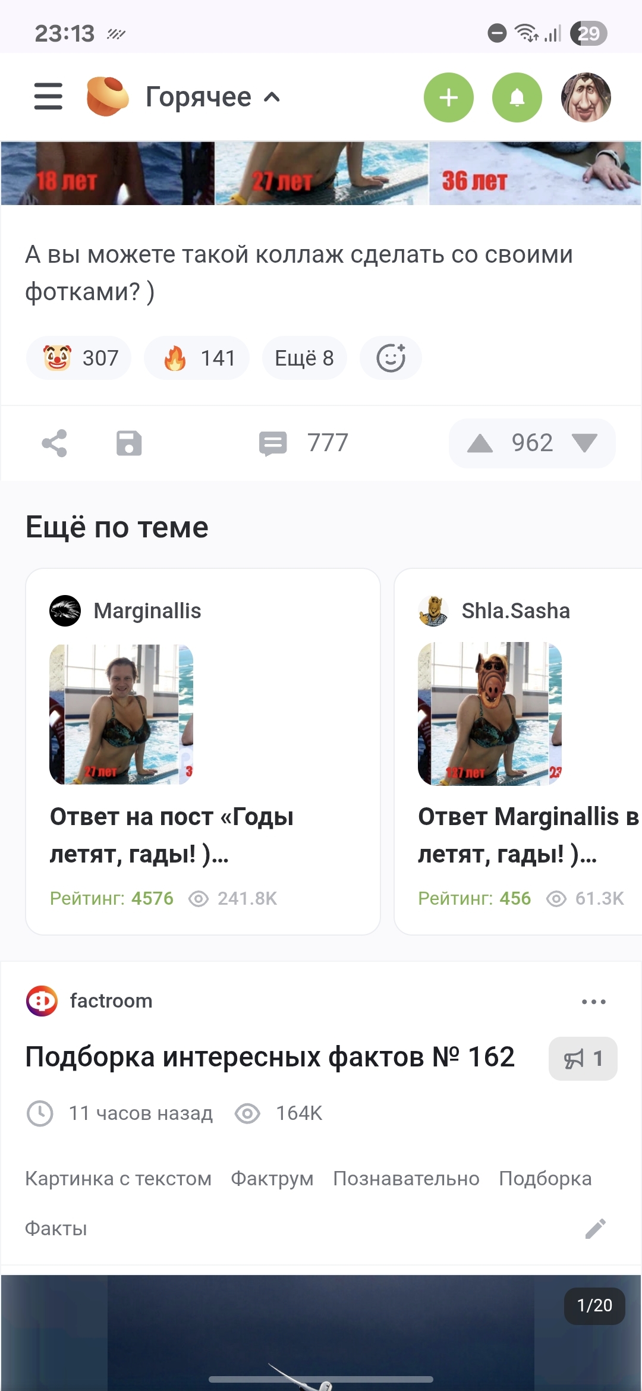Viewport: 642px width, 1391px height.
Task: Toggle the fire reaction with 141
Action: click(x=197, y=358)
